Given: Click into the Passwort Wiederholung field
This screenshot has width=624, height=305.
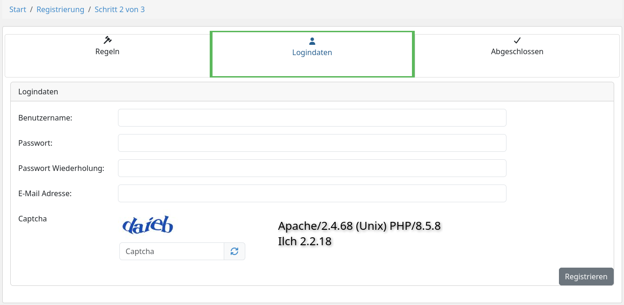Looking at the screenshot, I should (312, 168).
